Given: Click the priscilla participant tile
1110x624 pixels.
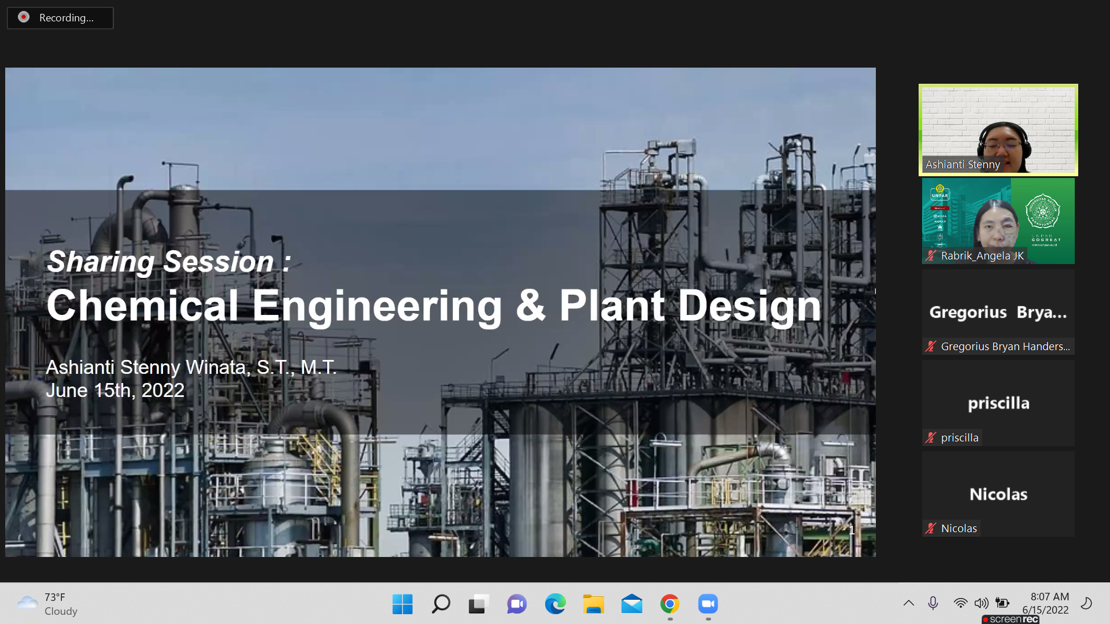Looking at the screenshot, I should [998, 403].
